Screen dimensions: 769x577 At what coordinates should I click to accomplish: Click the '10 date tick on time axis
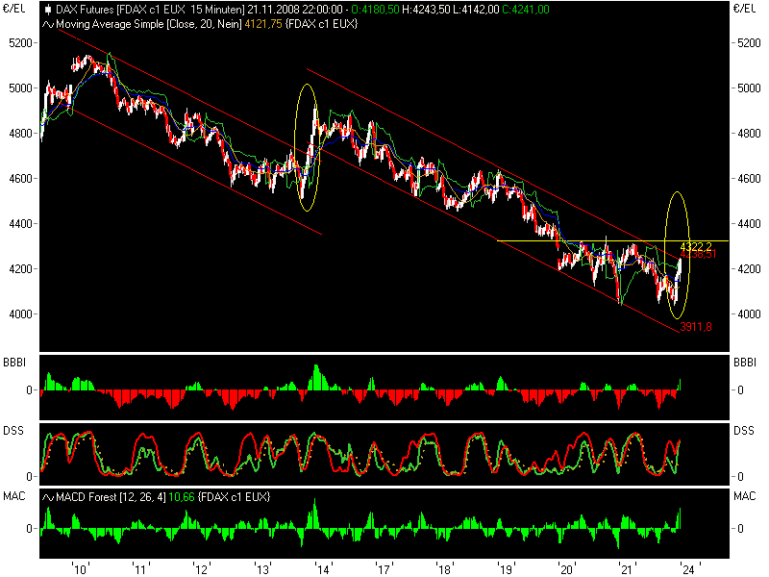coord(80,569)
